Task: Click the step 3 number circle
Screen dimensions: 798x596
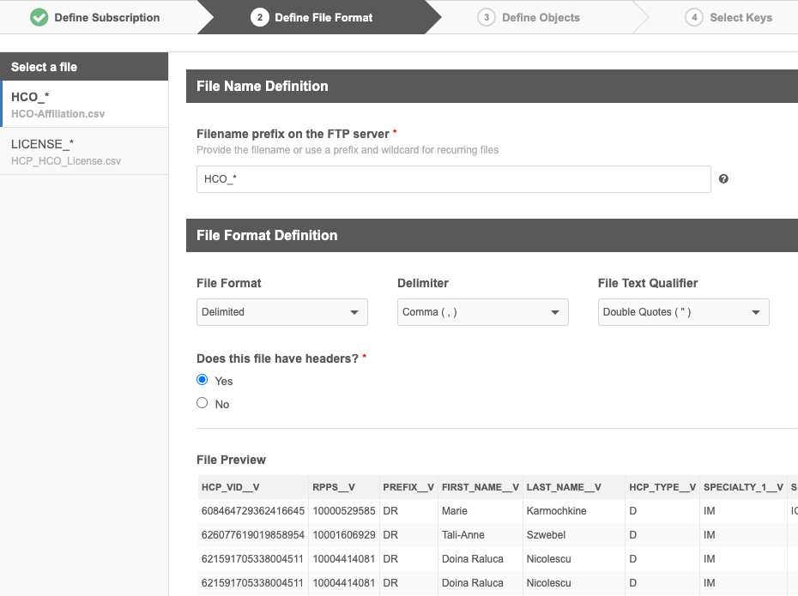Action: 487,17
